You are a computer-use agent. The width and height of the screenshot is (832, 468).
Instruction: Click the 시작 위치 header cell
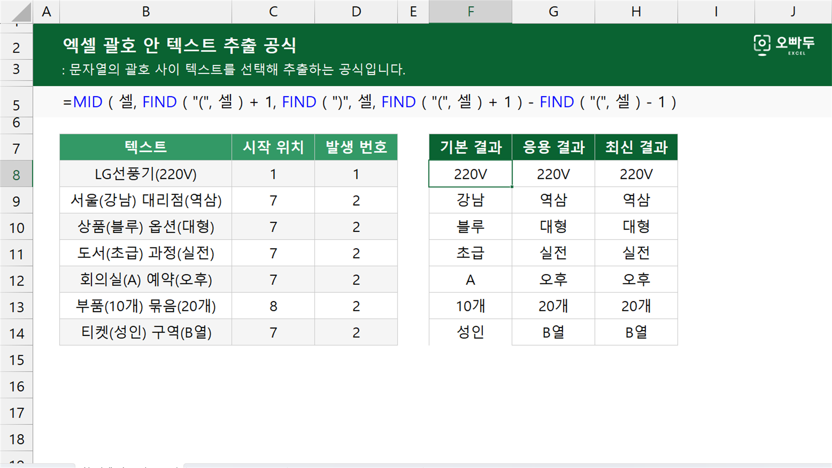coord(273,147)
